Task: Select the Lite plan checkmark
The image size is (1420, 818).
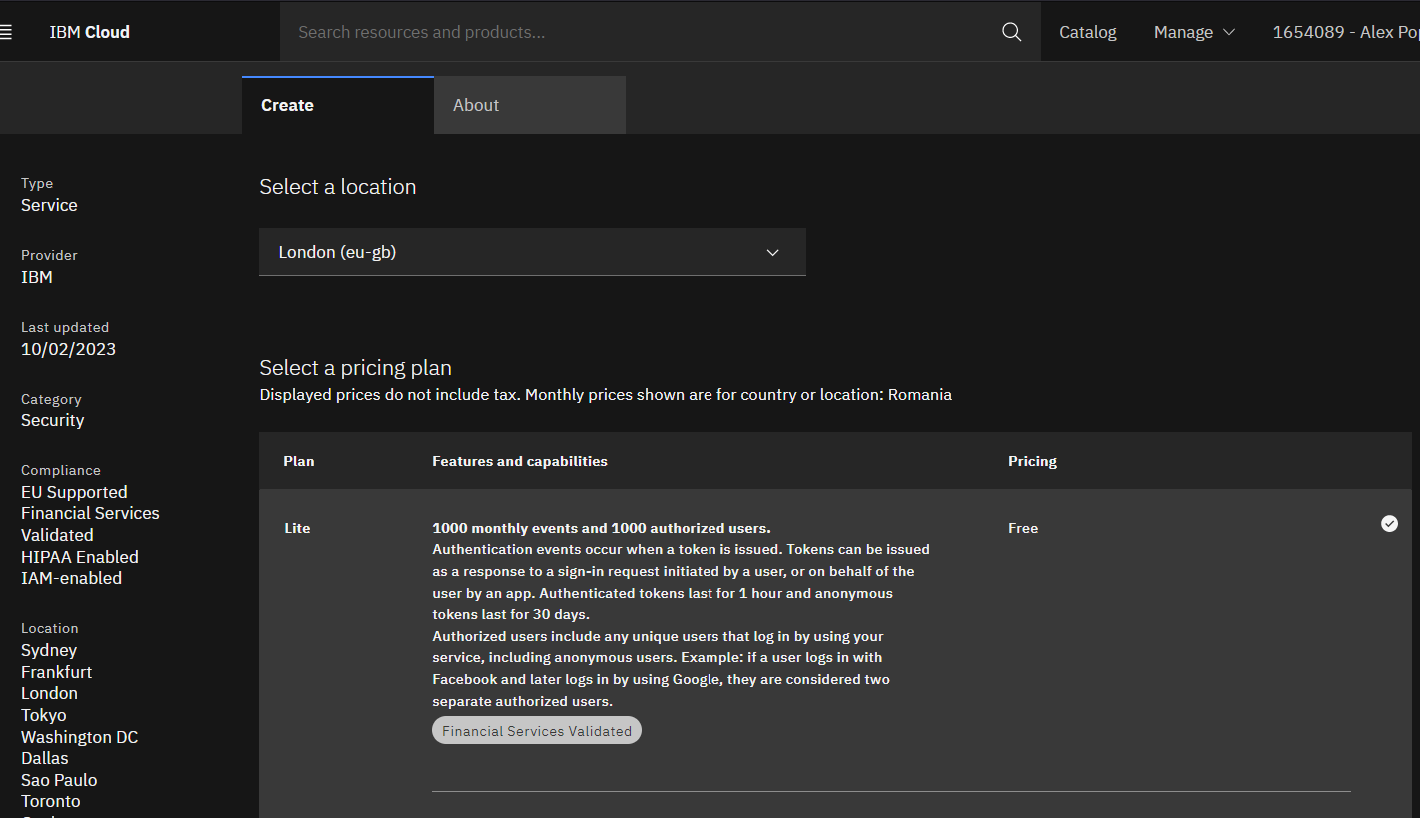Action: (x=1389, y=523)
